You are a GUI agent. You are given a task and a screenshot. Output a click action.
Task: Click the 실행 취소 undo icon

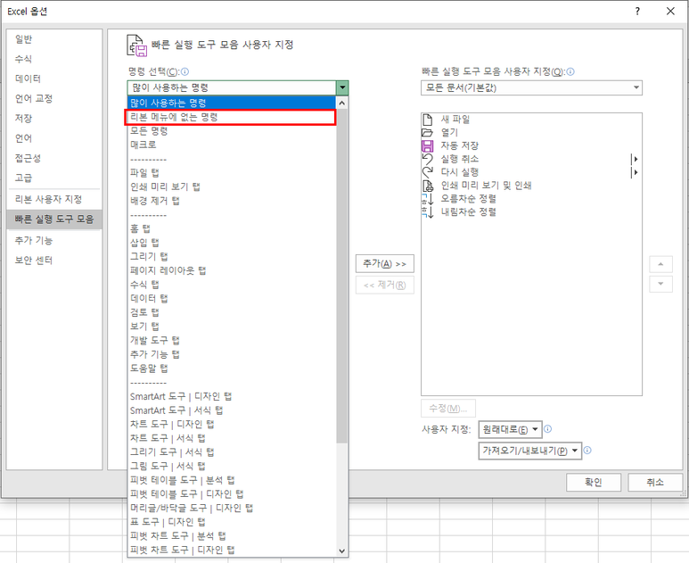point(427,159)
